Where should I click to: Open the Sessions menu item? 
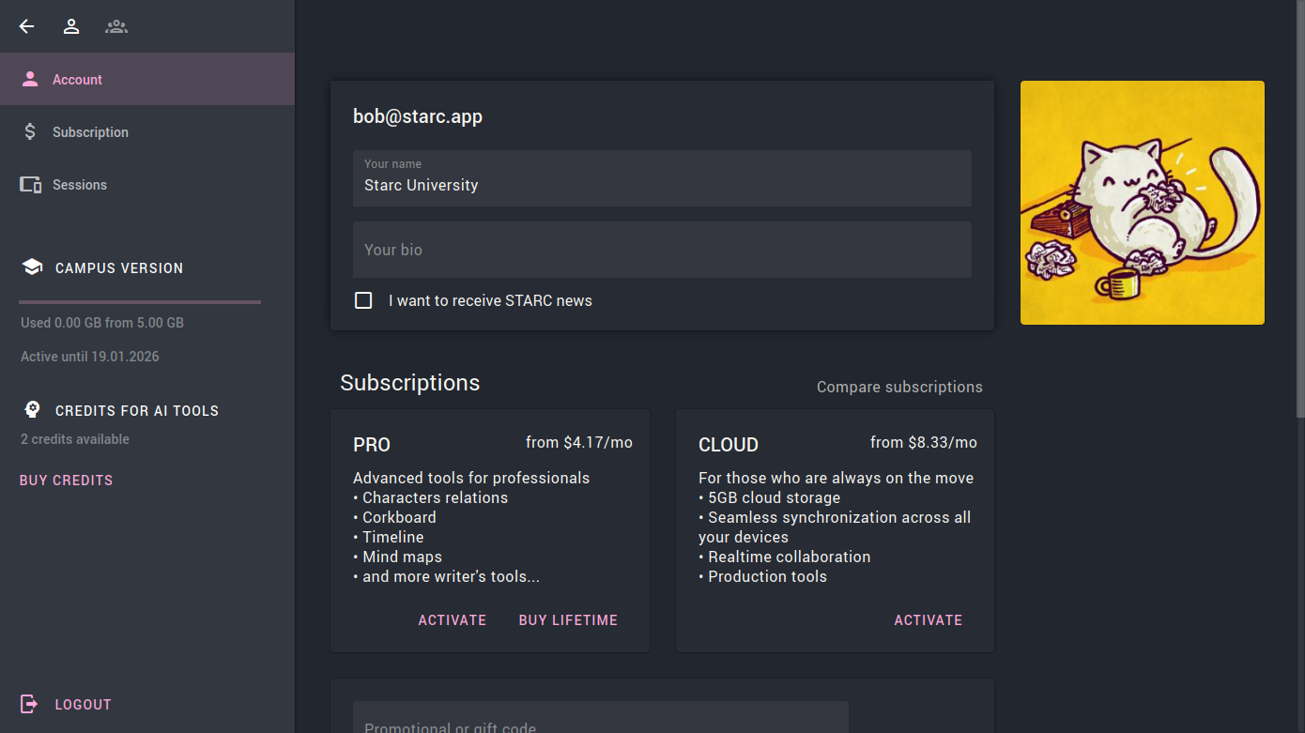point(80,185)
